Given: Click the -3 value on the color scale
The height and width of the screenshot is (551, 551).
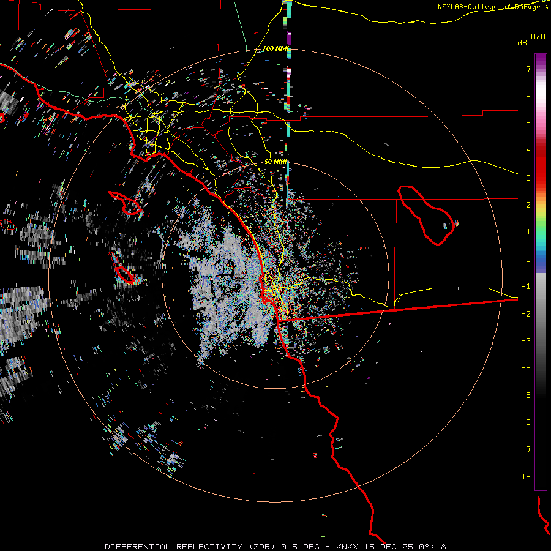Looking at the screenshot, I should [x=526, y=341].
